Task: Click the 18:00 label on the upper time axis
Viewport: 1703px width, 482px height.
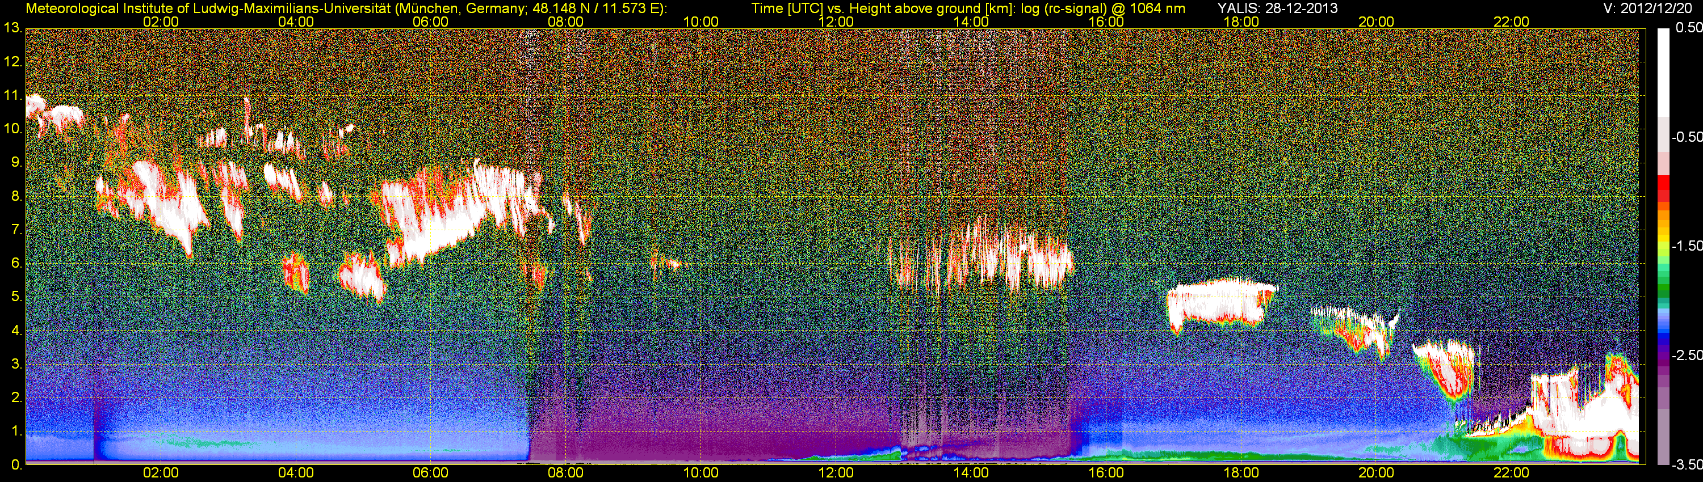Action: pos(1241,22)
